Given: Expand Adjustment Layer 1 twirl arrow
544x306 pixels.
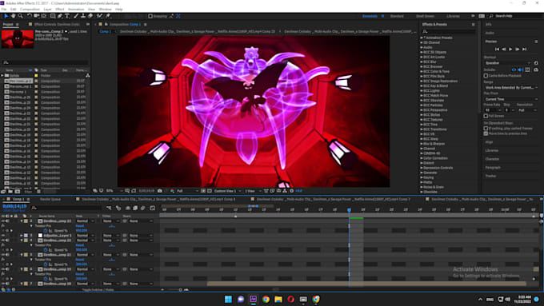Looking at the screenshot, I should (22, 236).
